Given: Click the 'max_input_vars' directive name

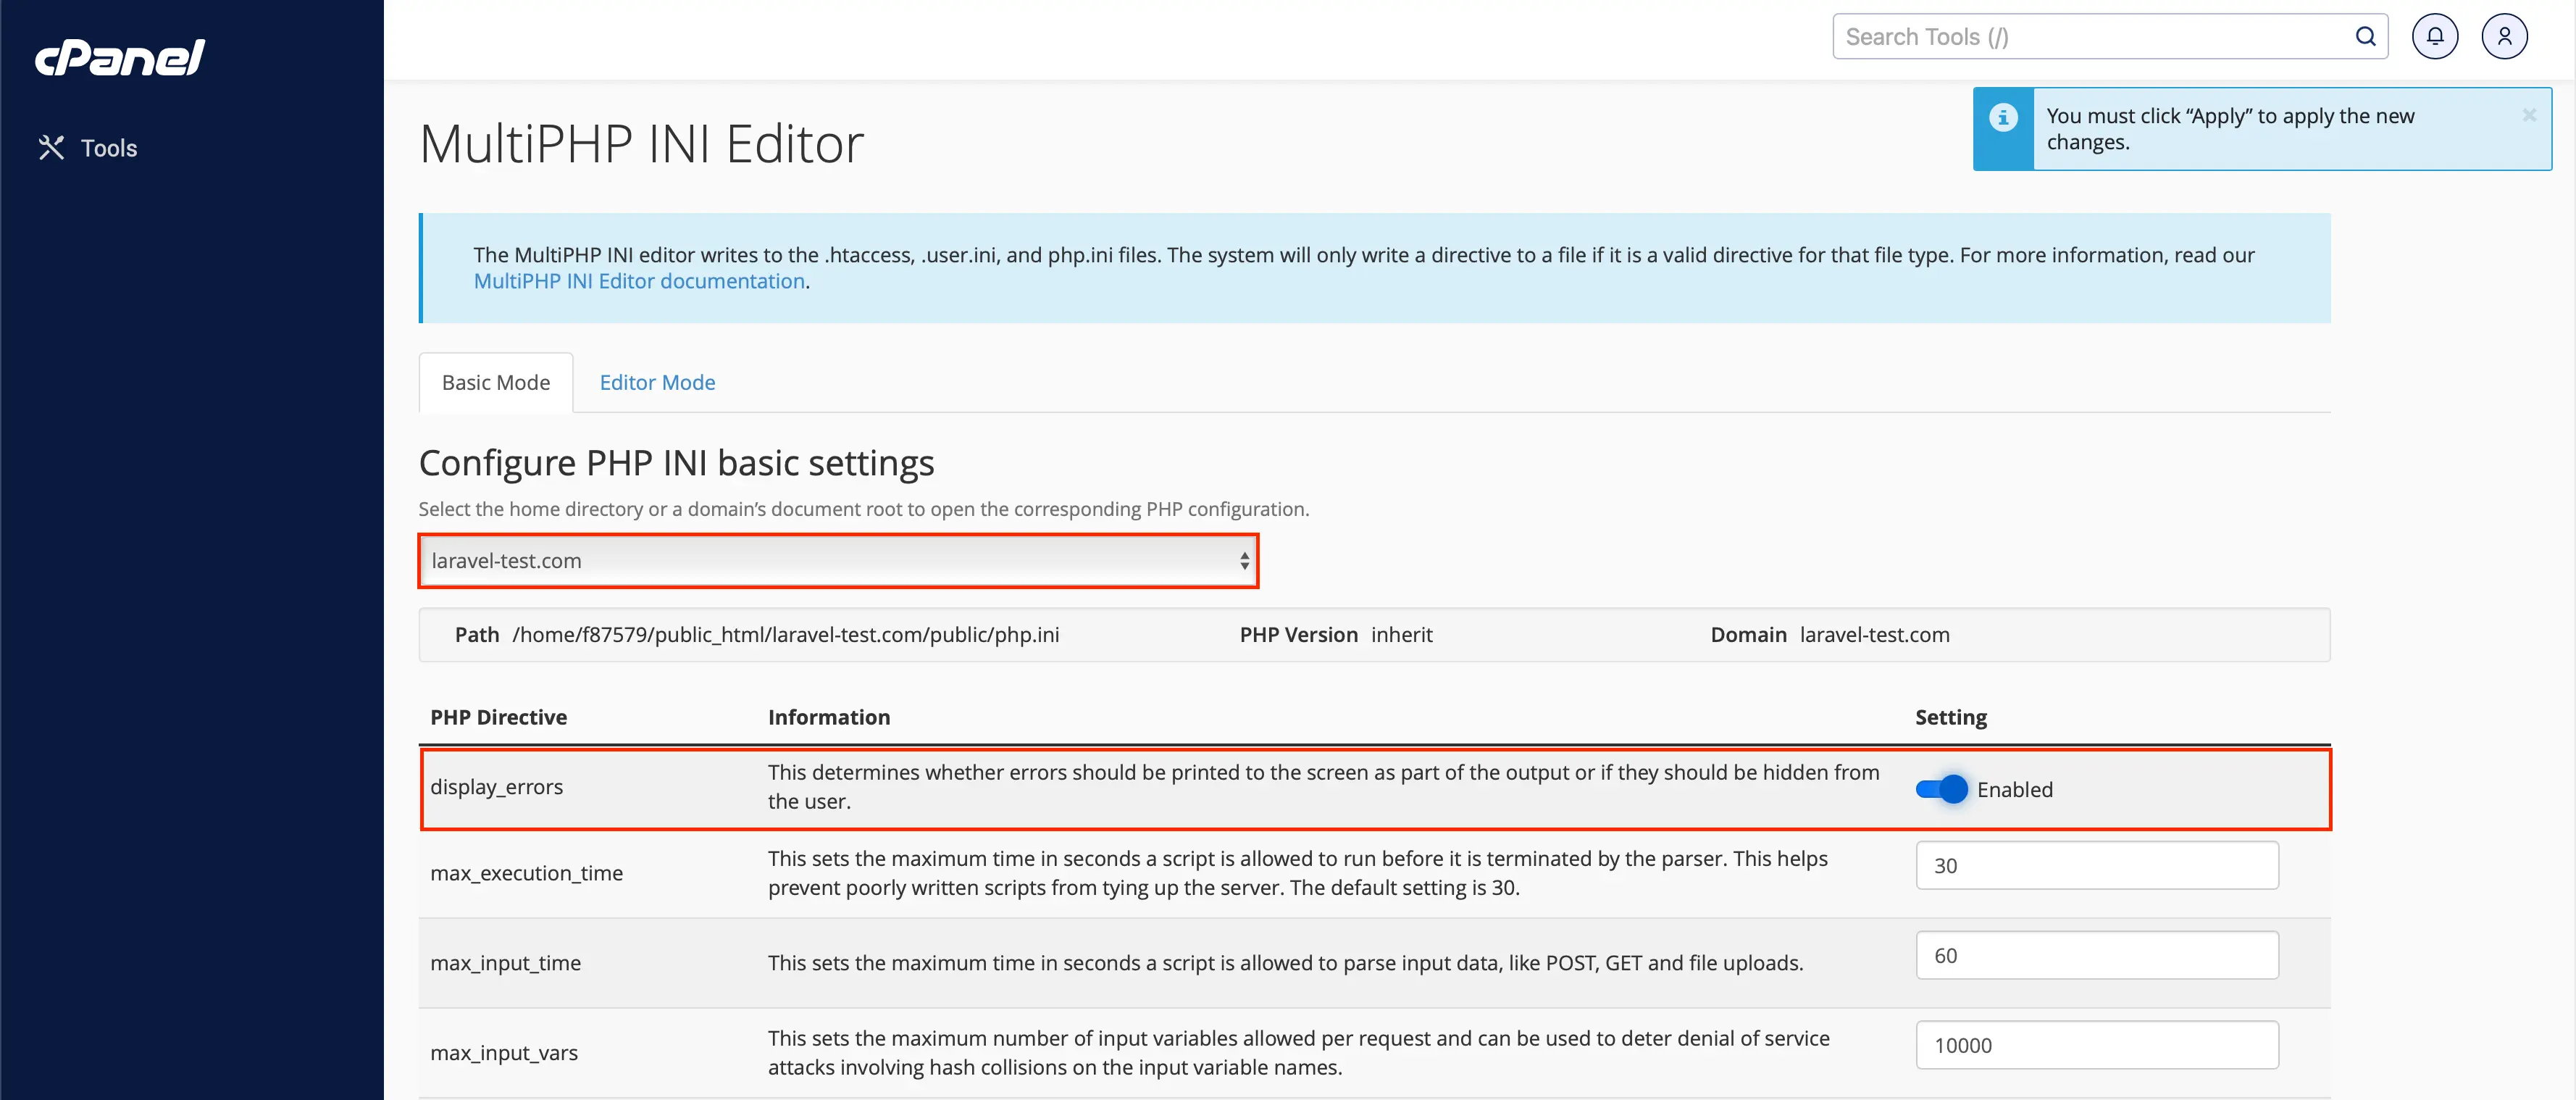Looking at the screenshot, I should click(x=504, y=1053).
